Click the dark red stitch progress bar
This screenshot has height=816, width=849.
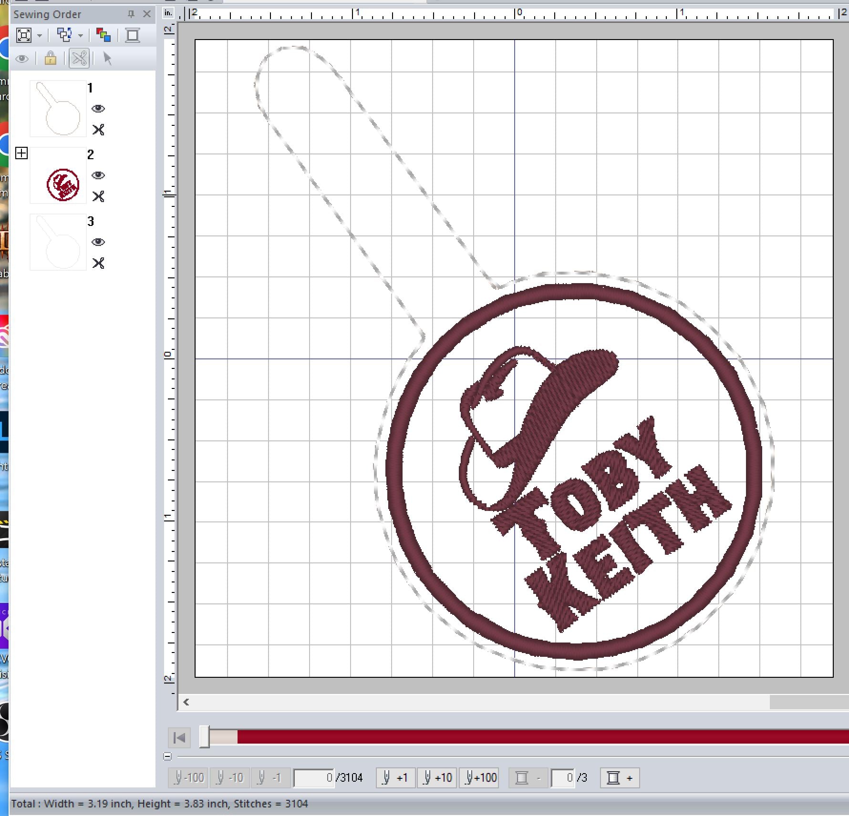pos(543,737)
